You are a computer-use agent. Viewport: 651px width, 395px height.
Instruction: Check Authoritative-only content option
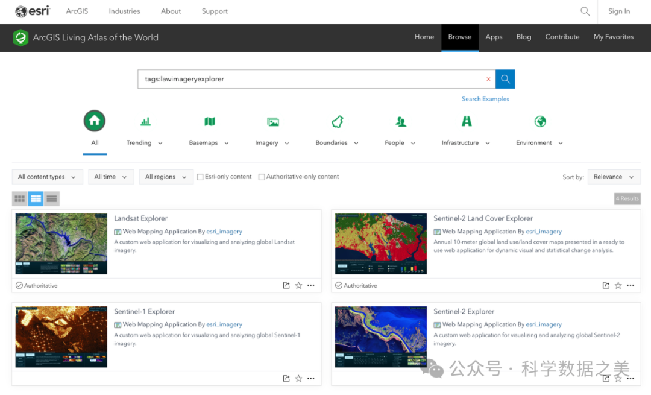click(262, 177)
